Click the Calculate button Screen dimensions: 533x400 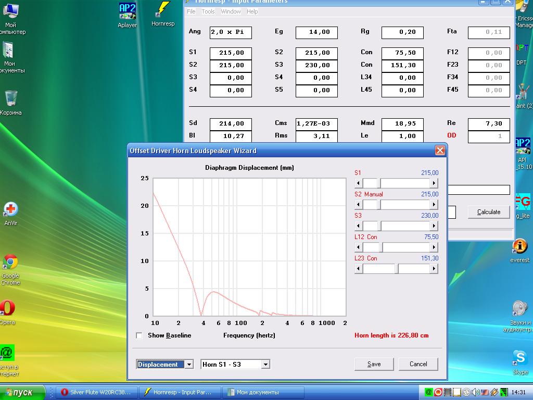click(489, 212)
